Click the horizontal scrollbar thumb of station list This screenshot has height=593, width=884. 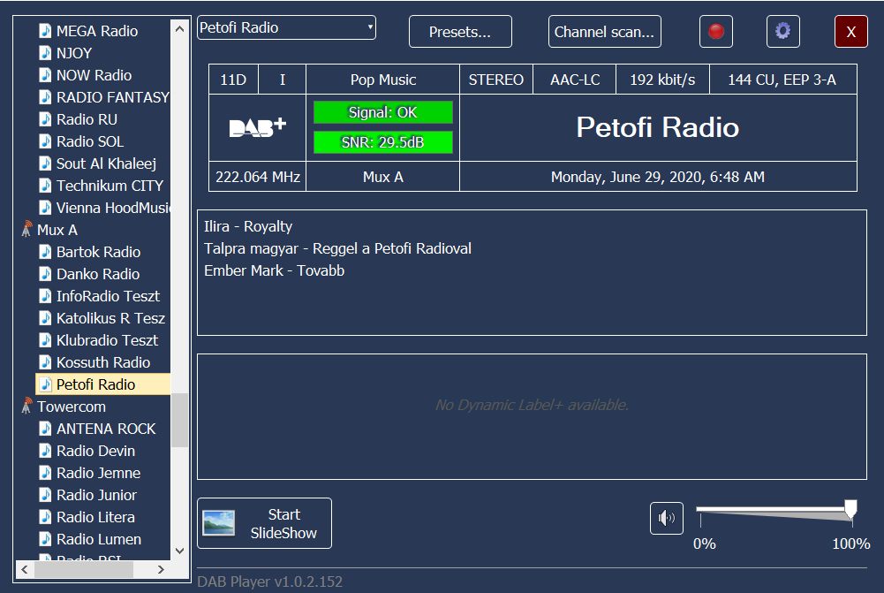click(84, 569)
